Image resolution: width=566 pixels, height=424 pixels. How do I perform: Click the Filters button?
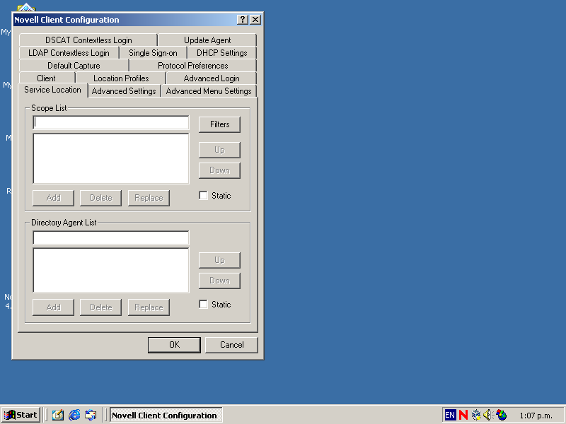219,124
